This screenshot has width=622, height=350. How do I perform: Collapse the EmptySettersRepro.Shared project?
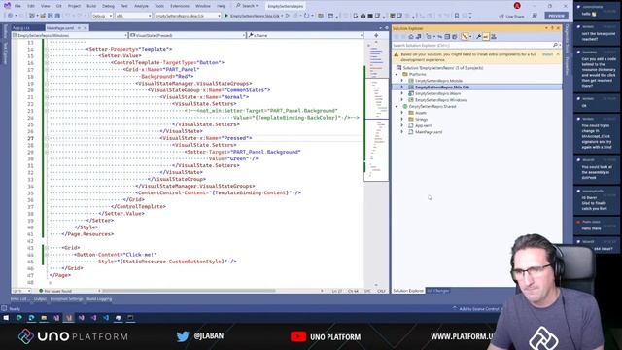coord(397,106)
